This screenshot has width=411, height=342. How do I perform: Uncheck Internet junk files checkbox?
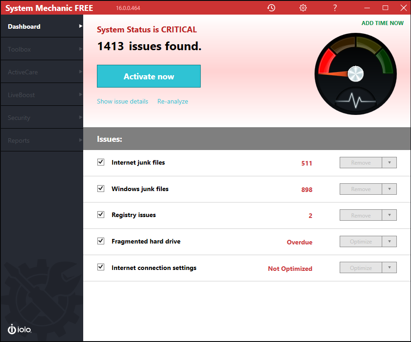(x=101, y=162)
